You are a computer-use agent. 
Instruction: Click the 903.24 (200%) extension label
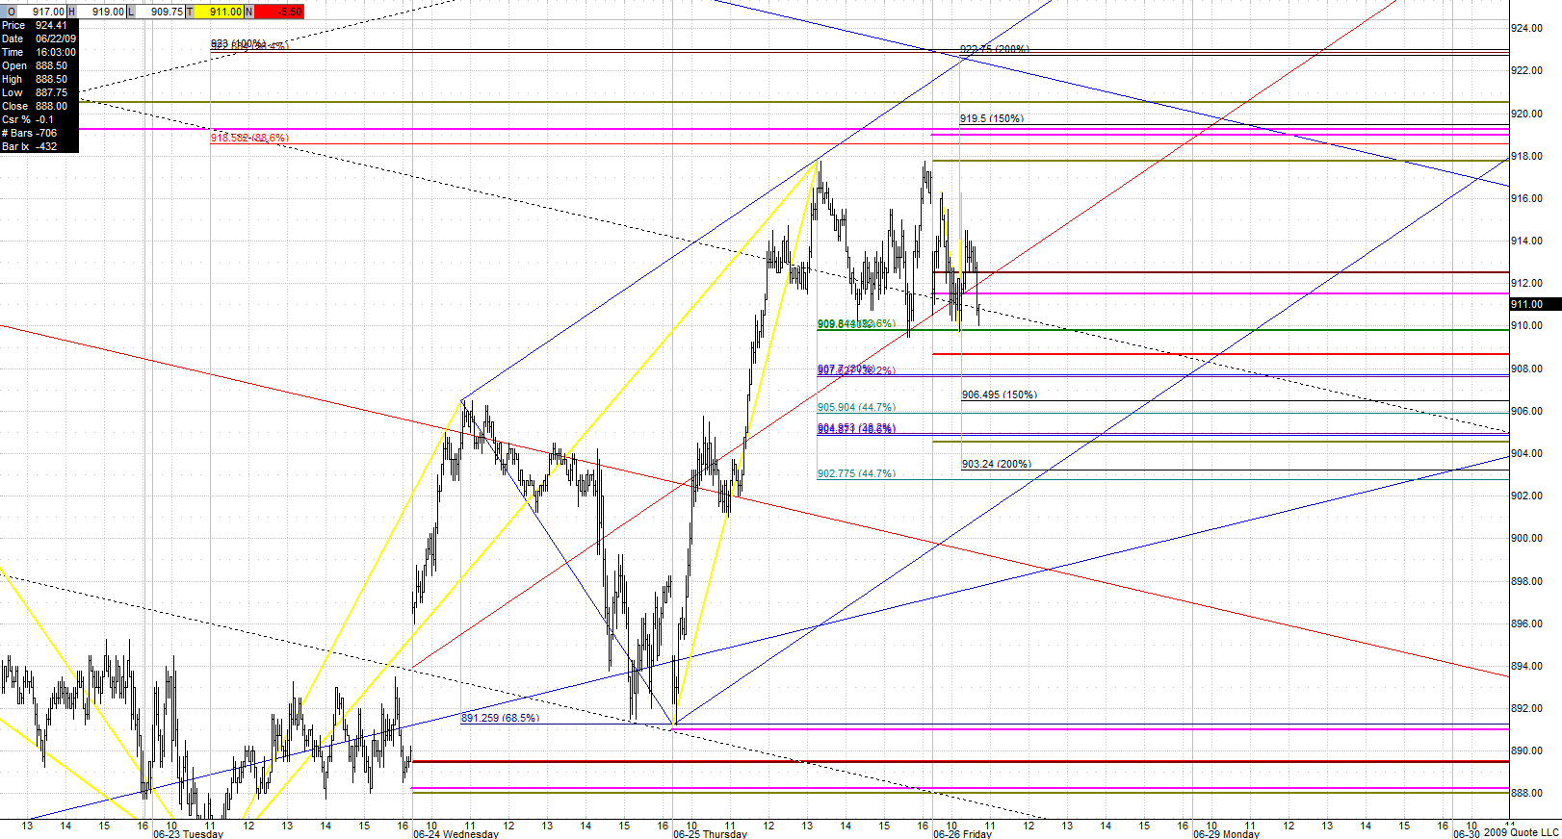[997, 464]
